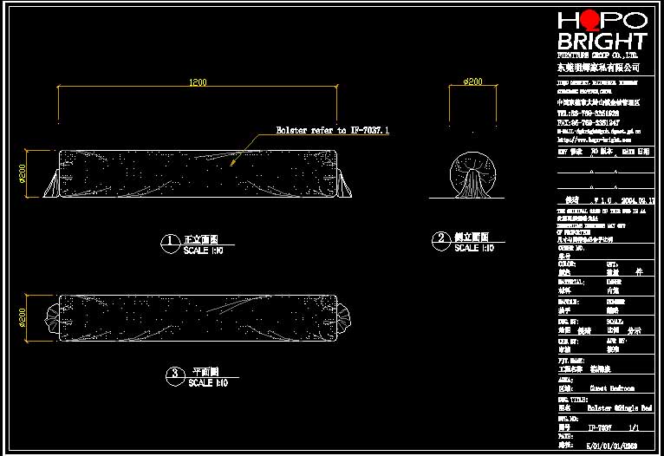Screen dimensions: 664x456
Task: Click the FAX number line
Action: coord(589,123)
